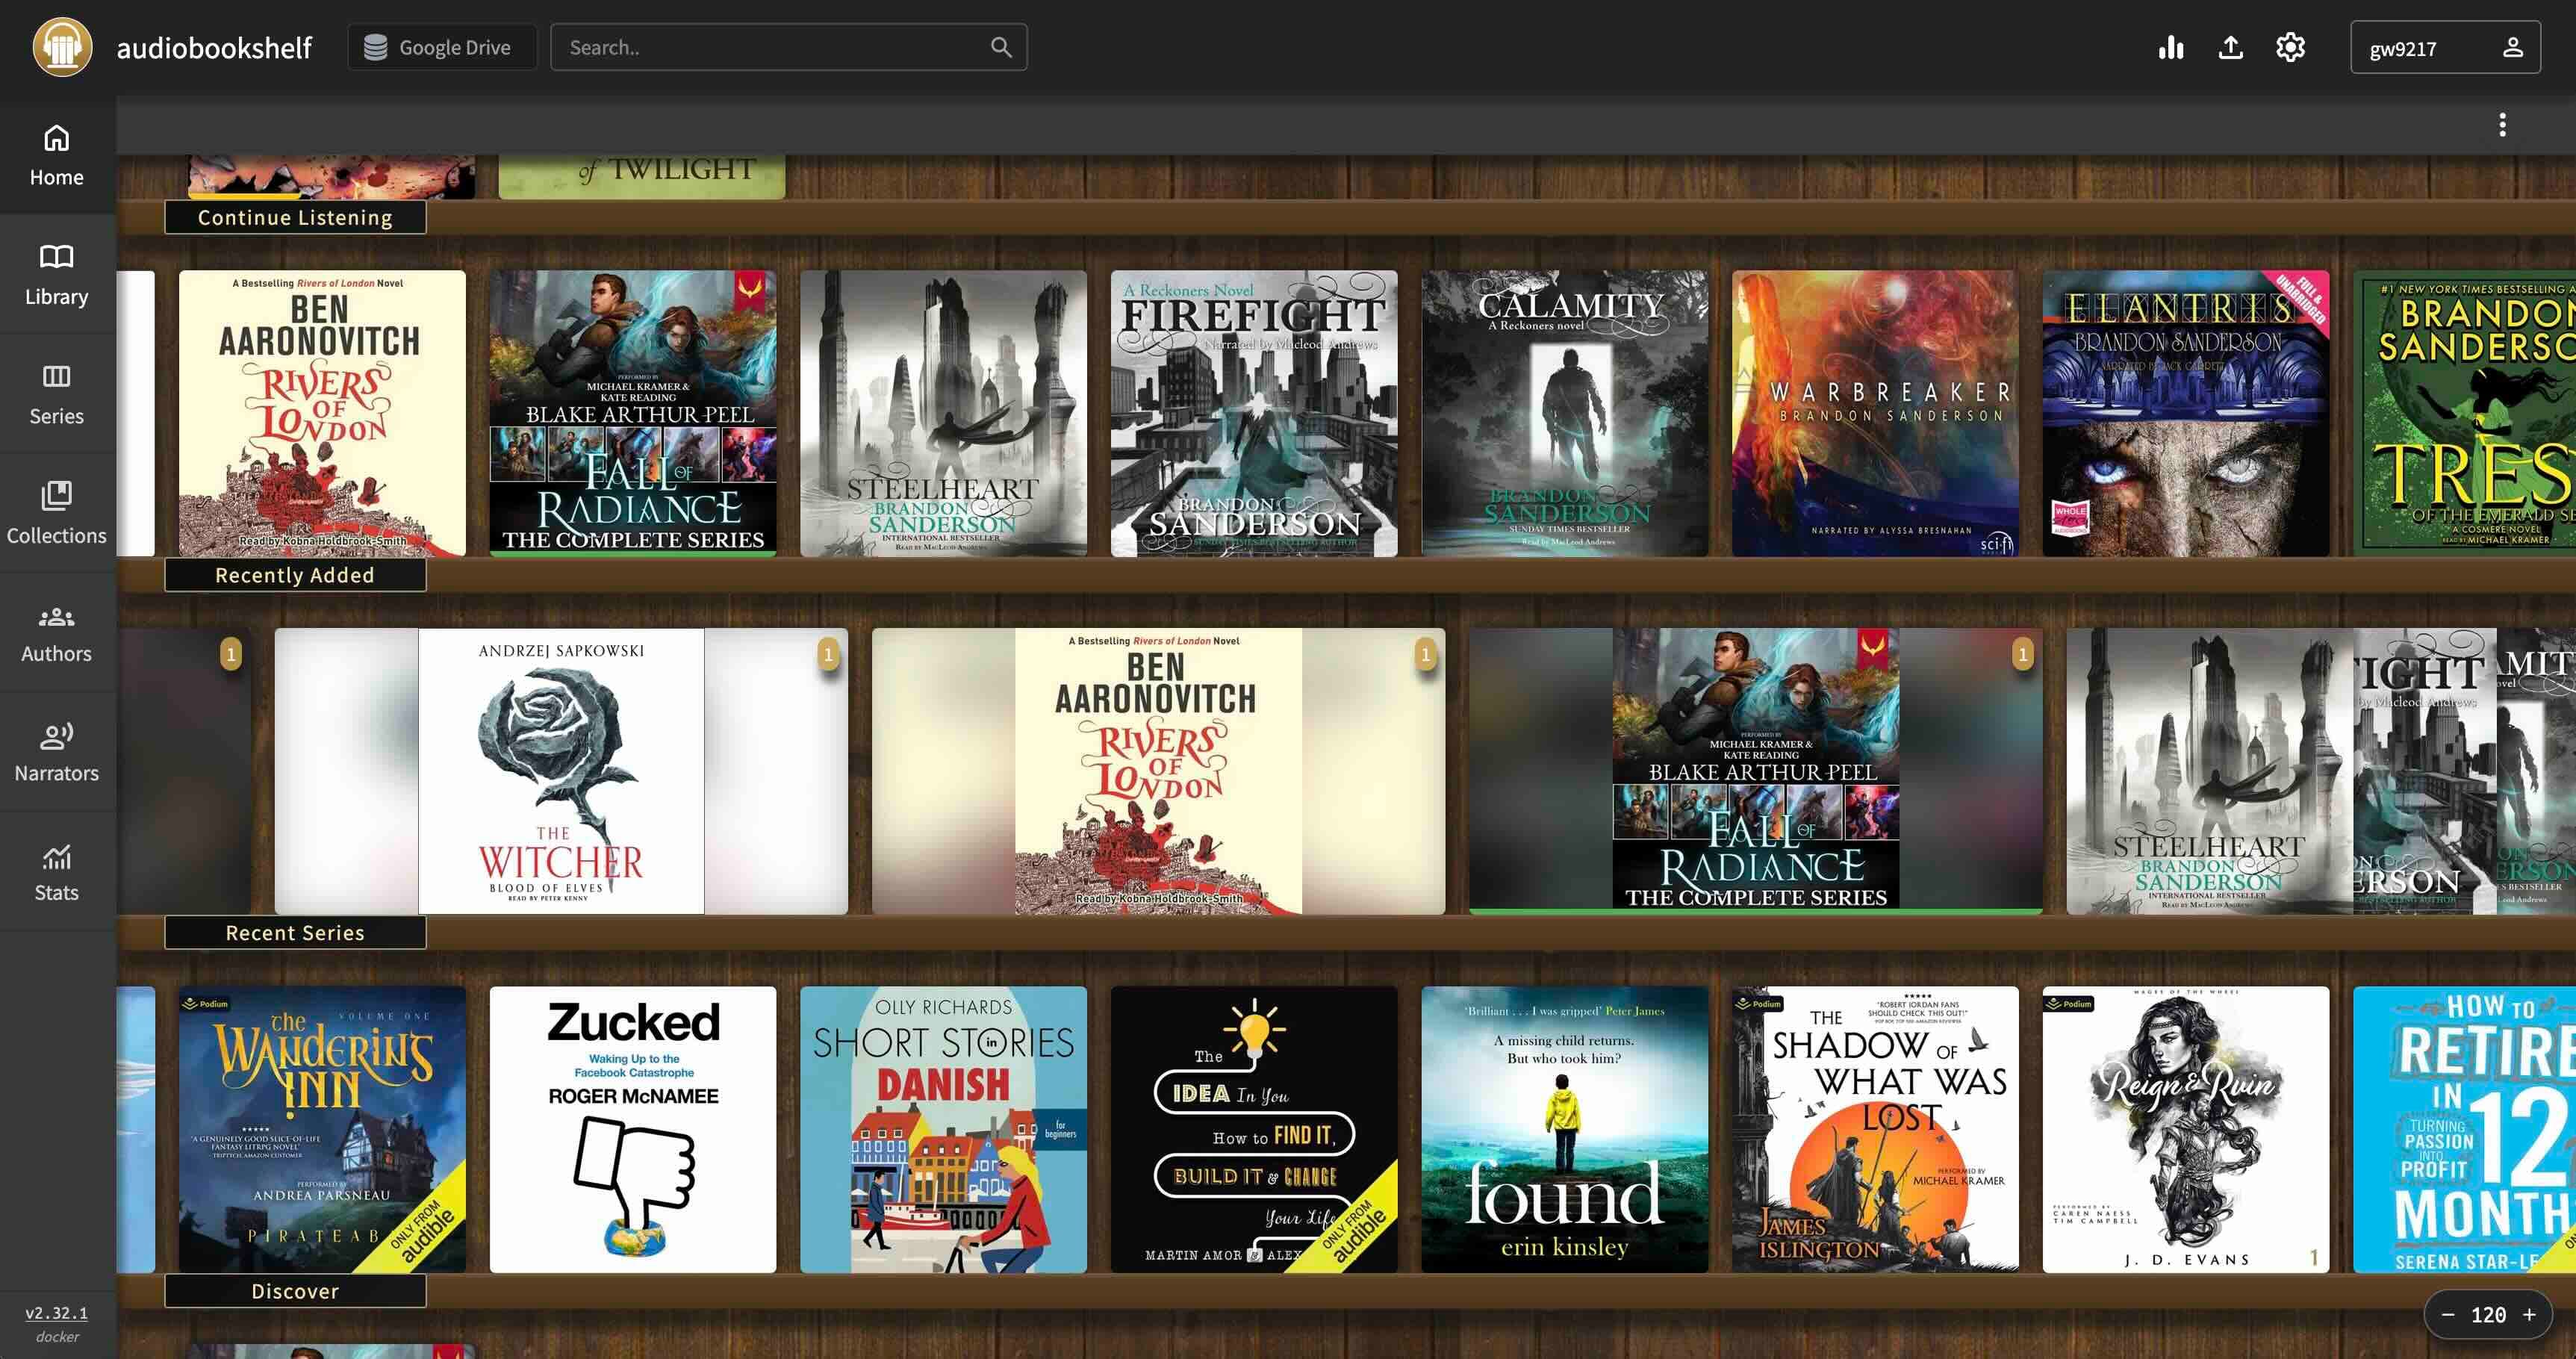Open the three-dot shelf options menu

click(2502, 125)
